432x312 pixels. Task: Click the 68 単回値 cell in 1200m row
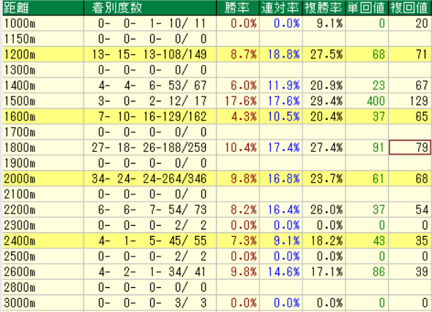click(x=367, y=54)
